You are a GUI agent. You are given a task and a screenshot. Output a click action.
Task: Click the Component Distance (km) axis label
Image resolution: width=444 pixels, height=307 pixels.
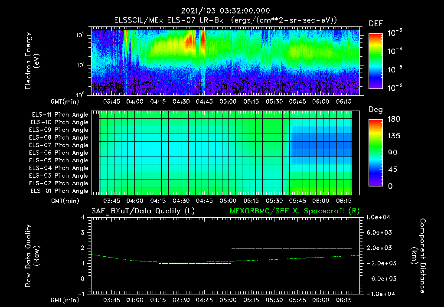point(418,256)
